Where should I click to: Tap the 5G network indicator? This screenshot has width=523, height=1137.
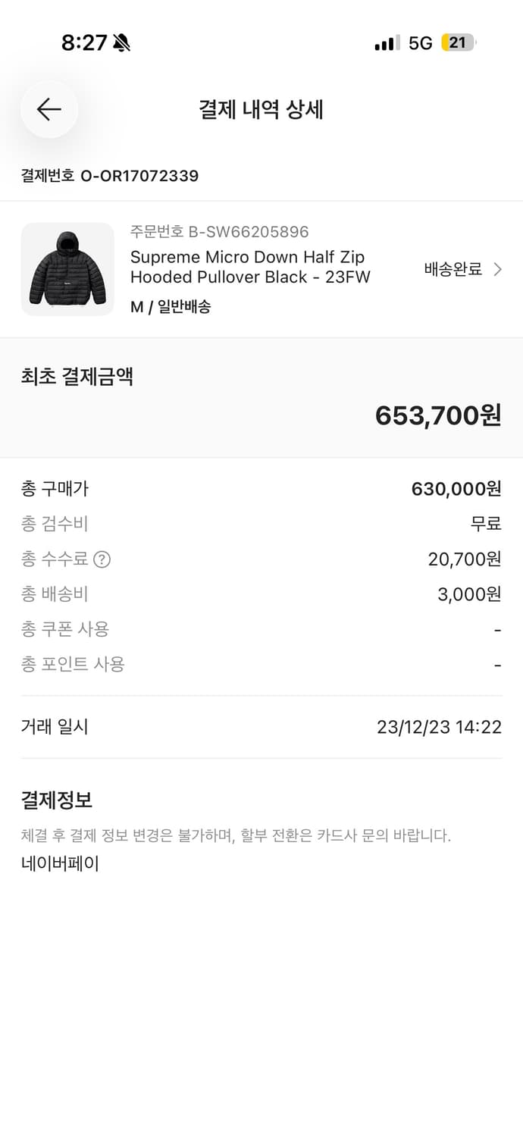tap(420, 43)
